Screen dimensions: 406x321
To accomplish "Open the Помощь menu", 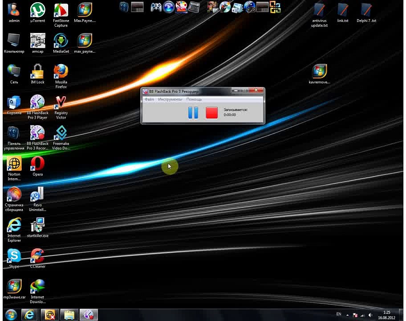I will (194, 99).
